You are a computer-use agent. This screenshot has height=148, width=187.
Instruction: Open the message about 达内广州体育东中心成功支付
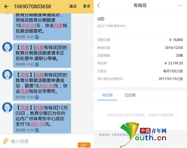(42, 118)
